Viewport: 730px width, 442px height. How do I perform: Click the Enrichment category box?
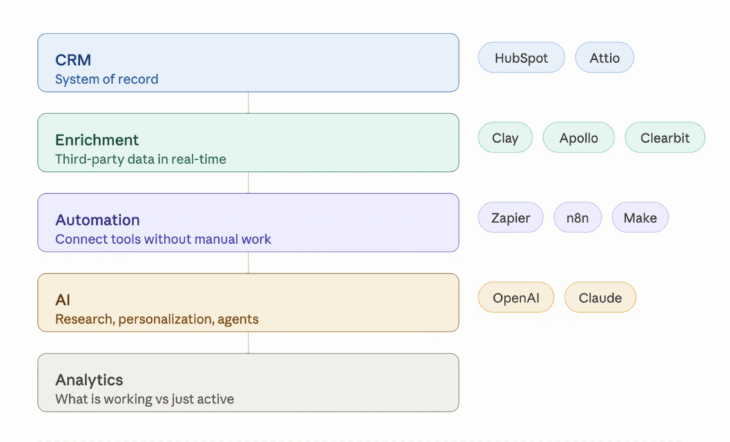click(248, 143)
